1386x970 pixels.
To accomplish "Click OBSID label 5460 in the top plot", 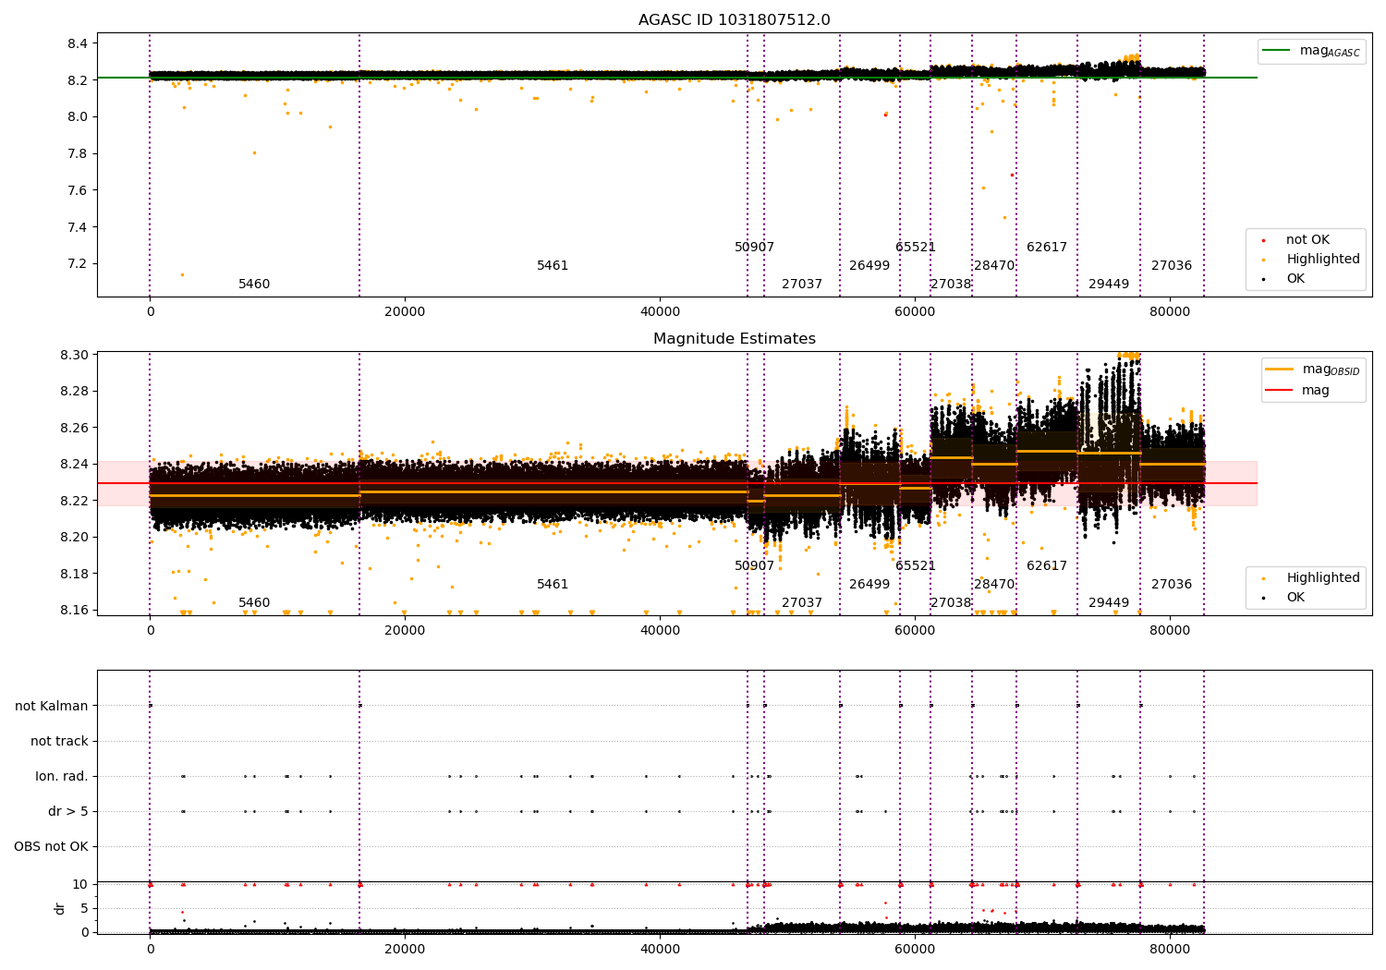I will click(x=254, y=285).
